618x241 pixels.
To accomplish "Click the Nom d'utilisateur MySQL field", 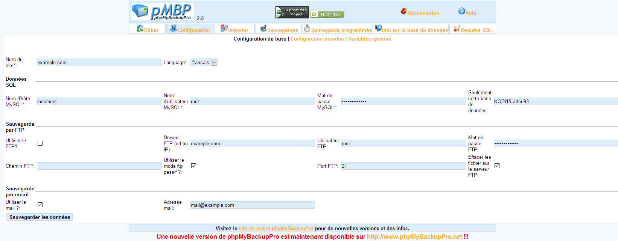I will (x=253, y=102).
